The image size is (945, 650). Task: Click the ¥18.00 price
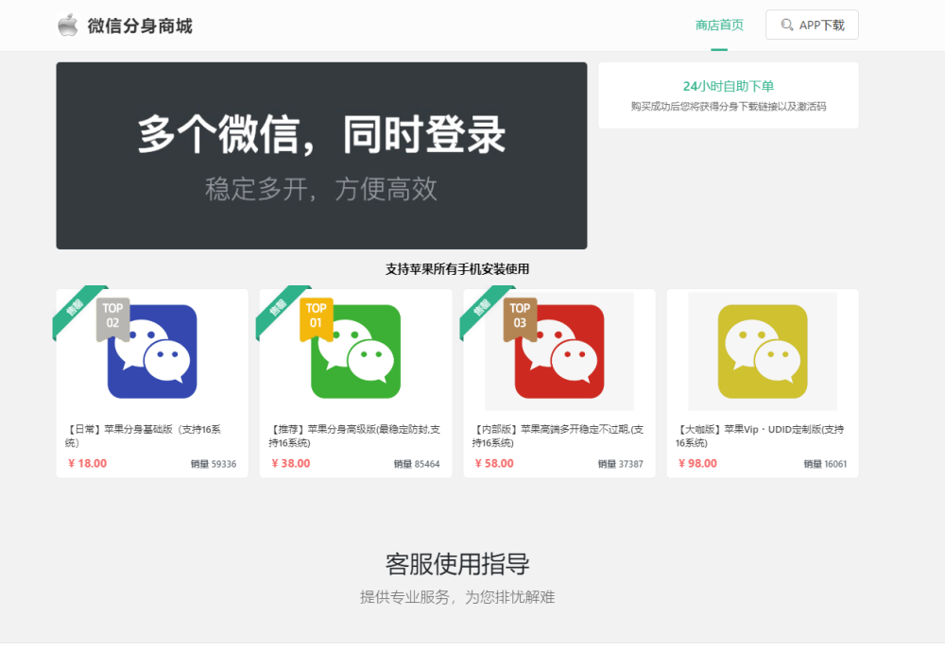tap(87, 463)
